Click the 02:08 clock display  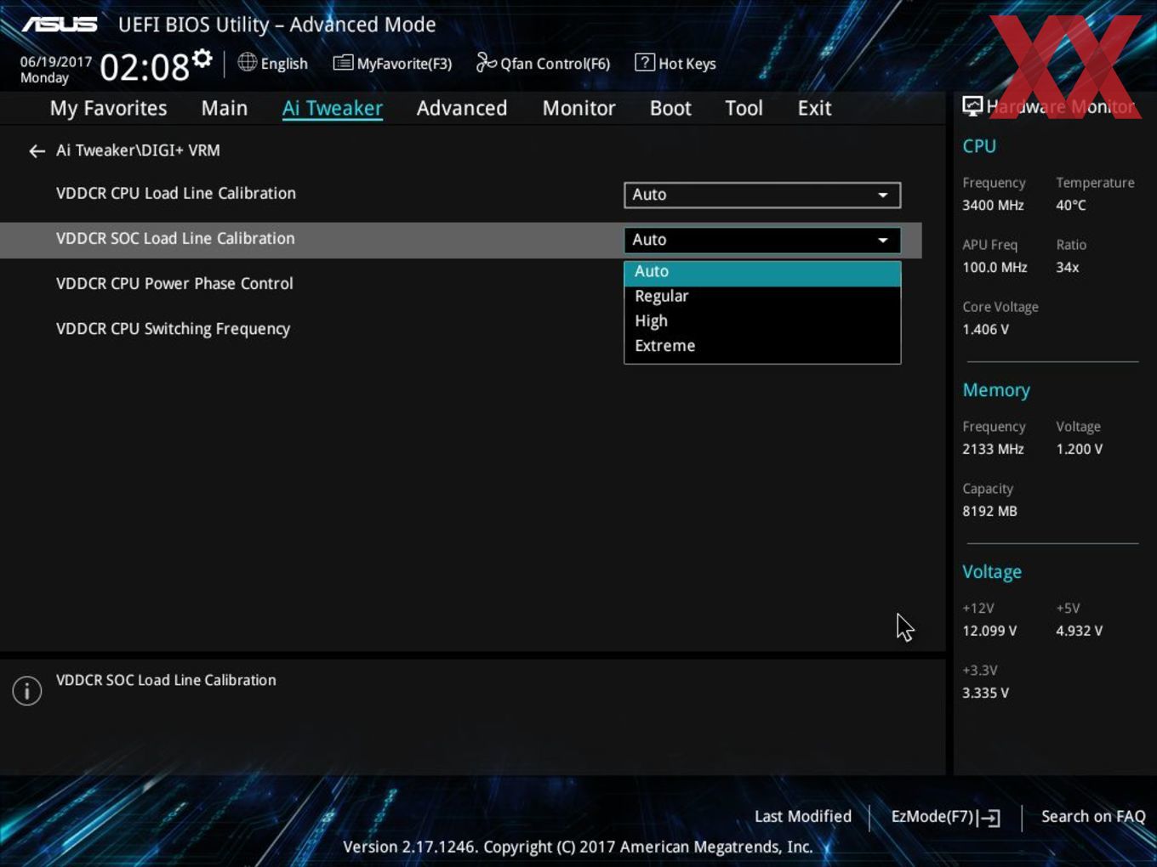(145, 67)
